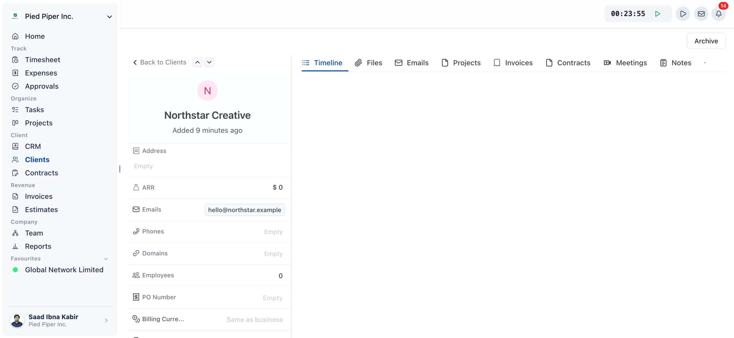Expand the Pied Piper Inc. workspace dropdown
Screen dimensions: 734x338
pyautogui.click(x=109, y=17)
